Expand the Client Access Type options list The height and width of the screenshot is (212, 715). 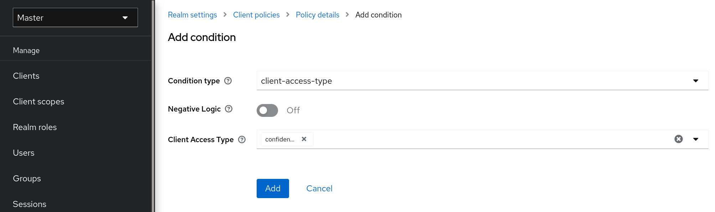pyautogui.click(x=695, y=139)
